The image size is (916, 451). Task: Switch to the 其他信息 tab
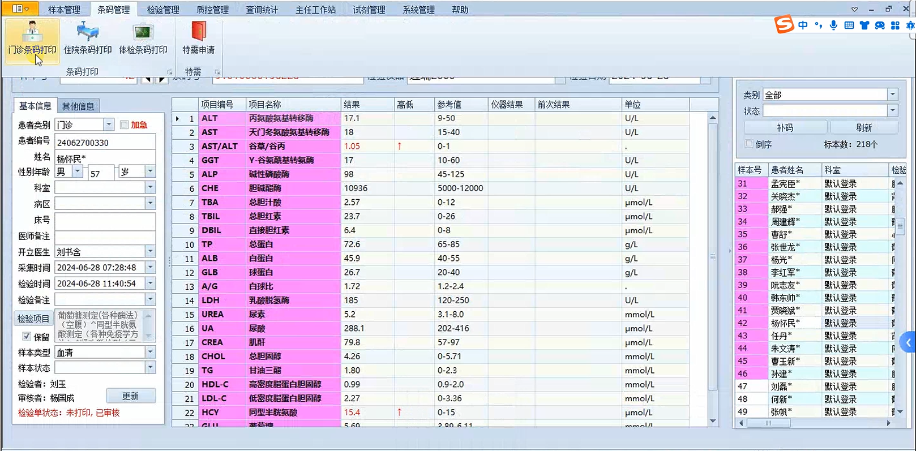[78, 106]
